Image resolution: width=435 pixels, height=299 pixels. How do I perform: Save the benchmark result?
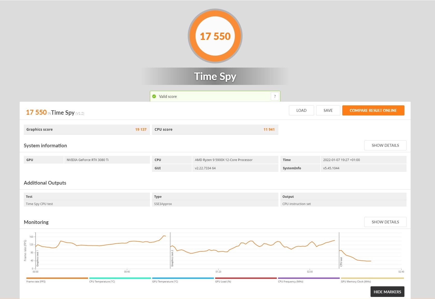click(328, 110)
